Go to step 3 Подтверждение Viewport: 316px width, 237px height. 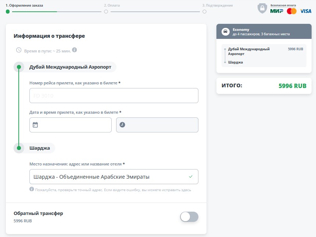pyautogui.click(x=204, y=11)
